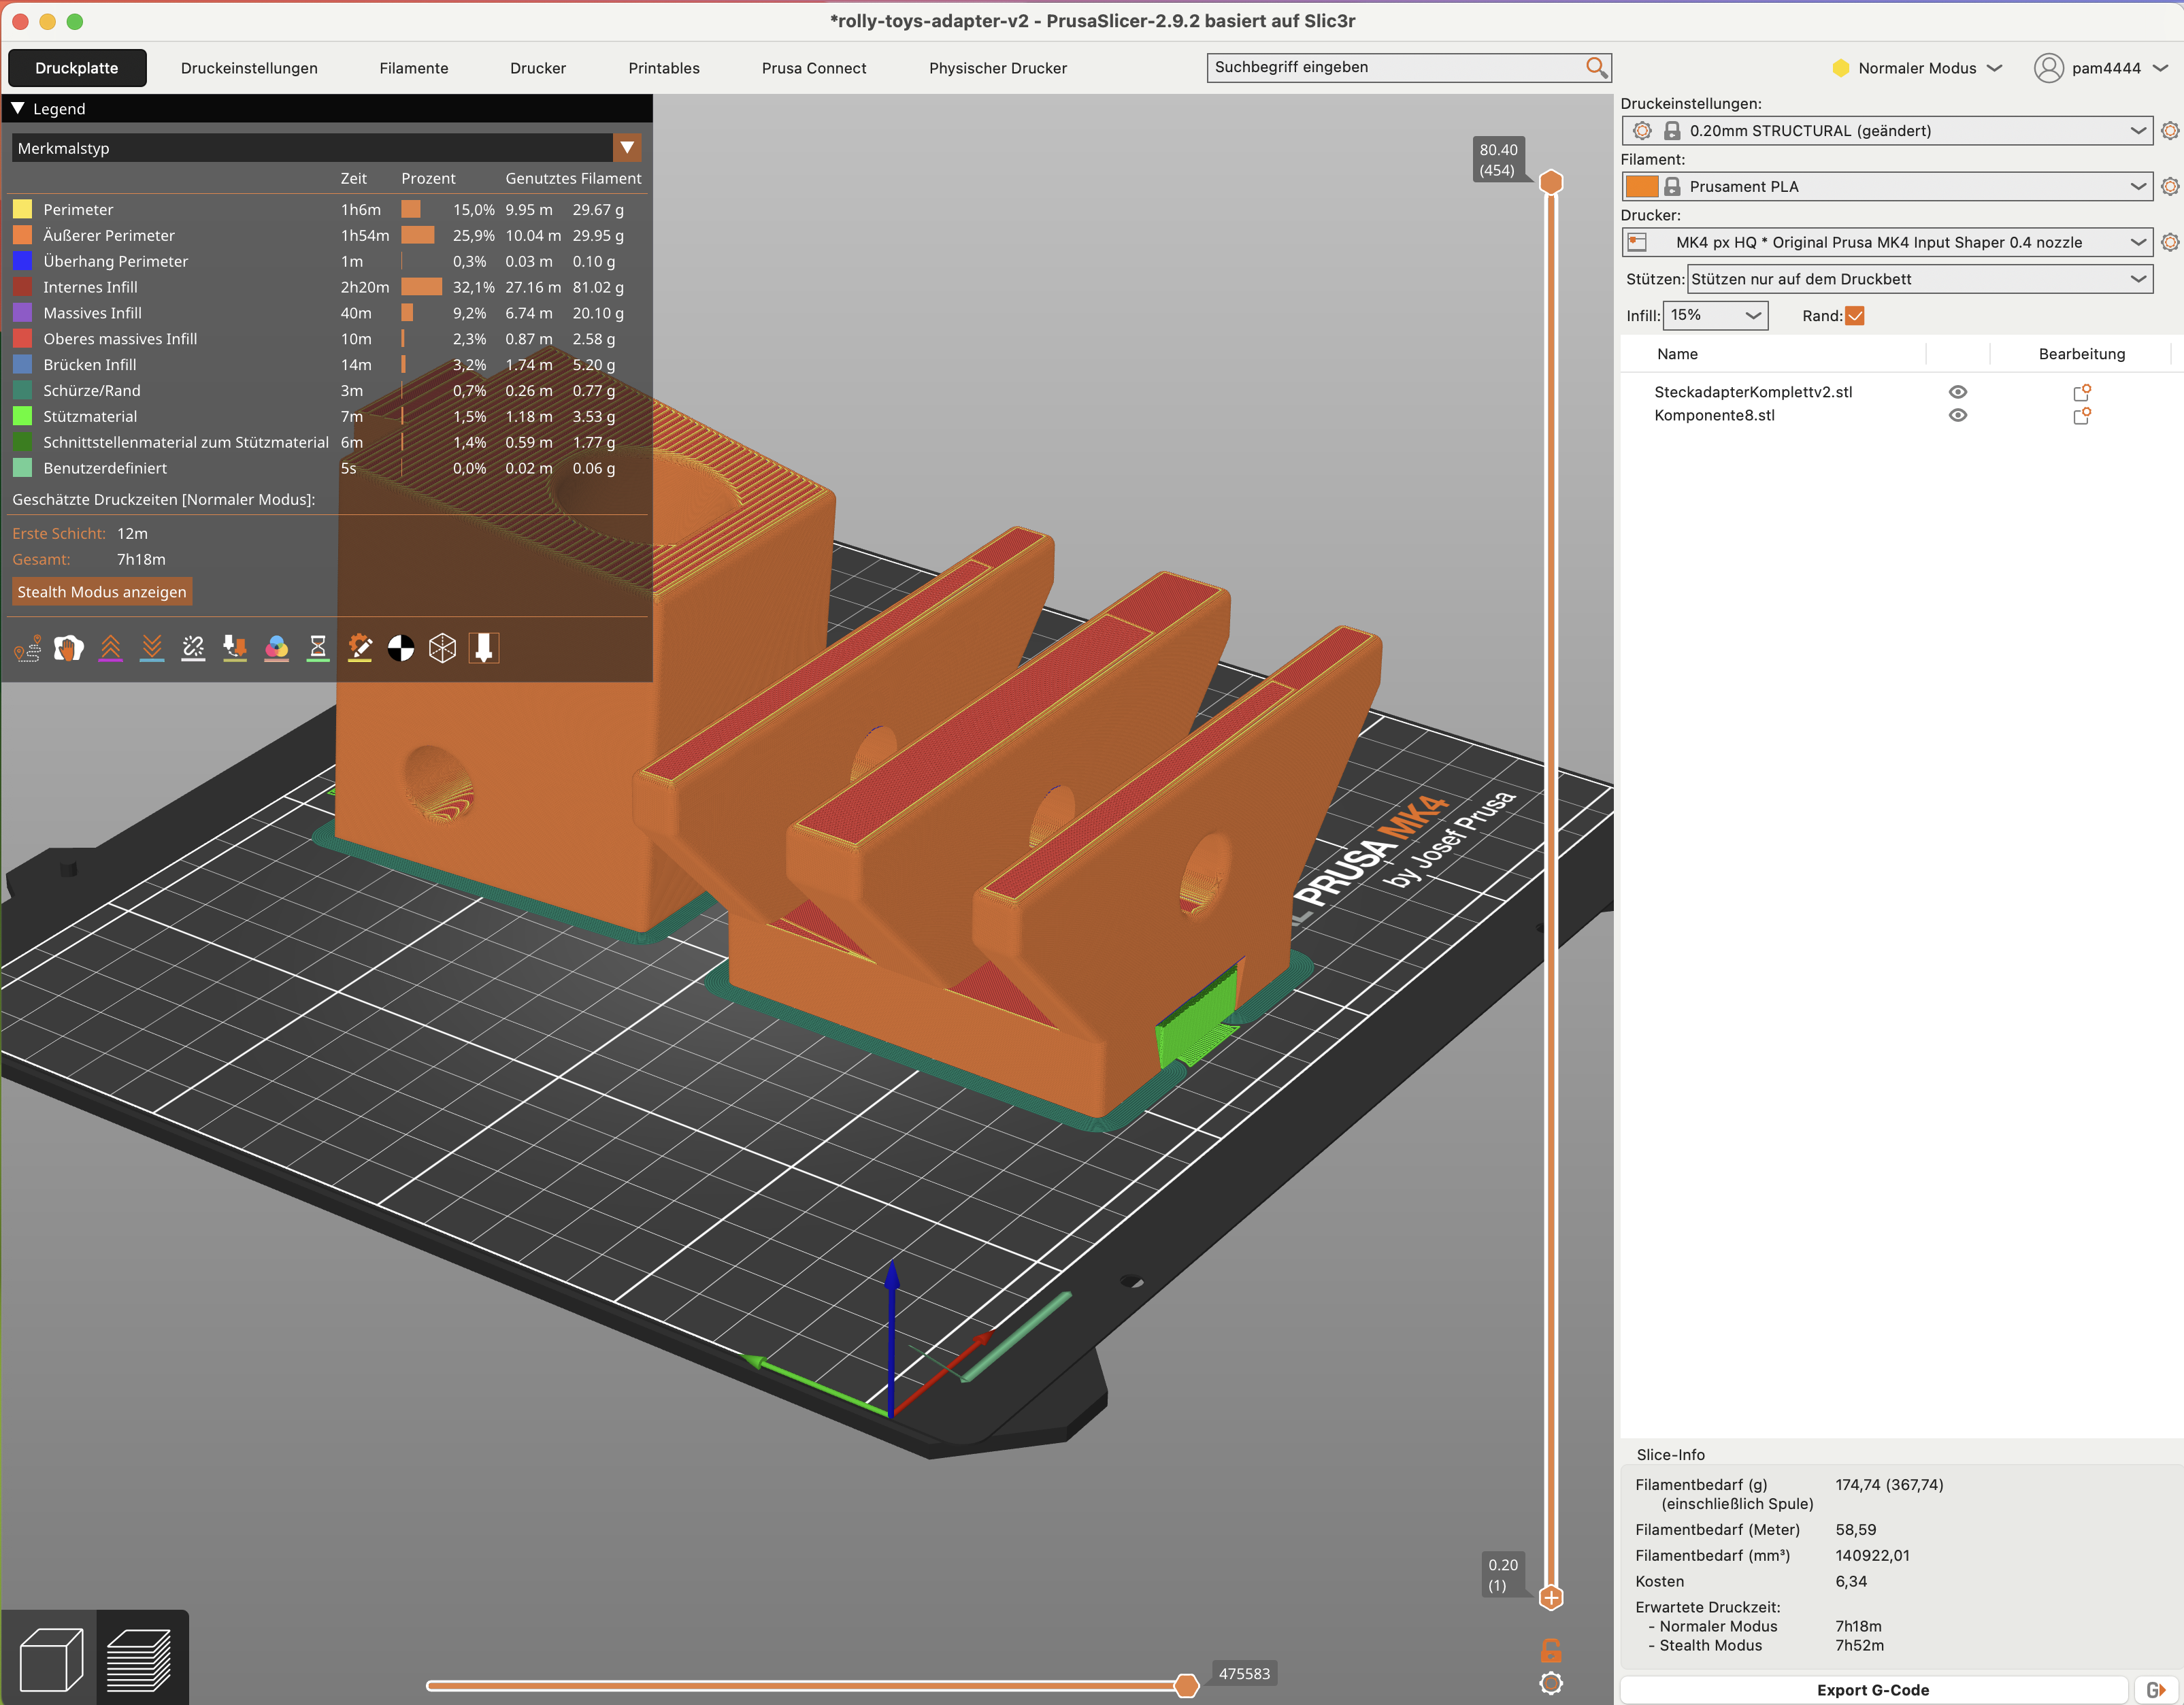
Task: Toggle tool changes arrows icon
Action: 235,649
